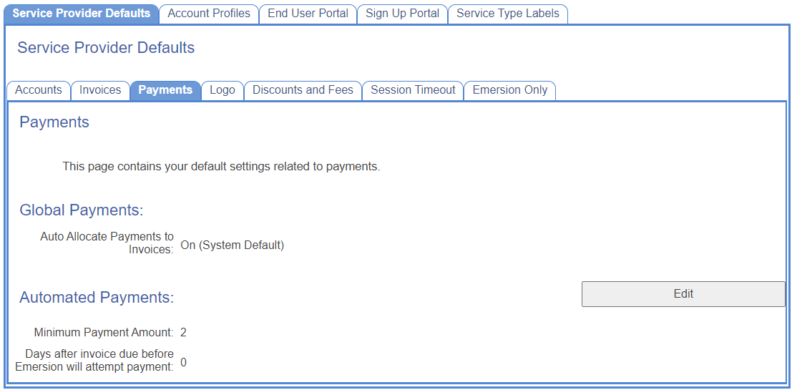Click the Automated Payments heading
This screenshot has width=792, height=390.
[x=97, y=298]
